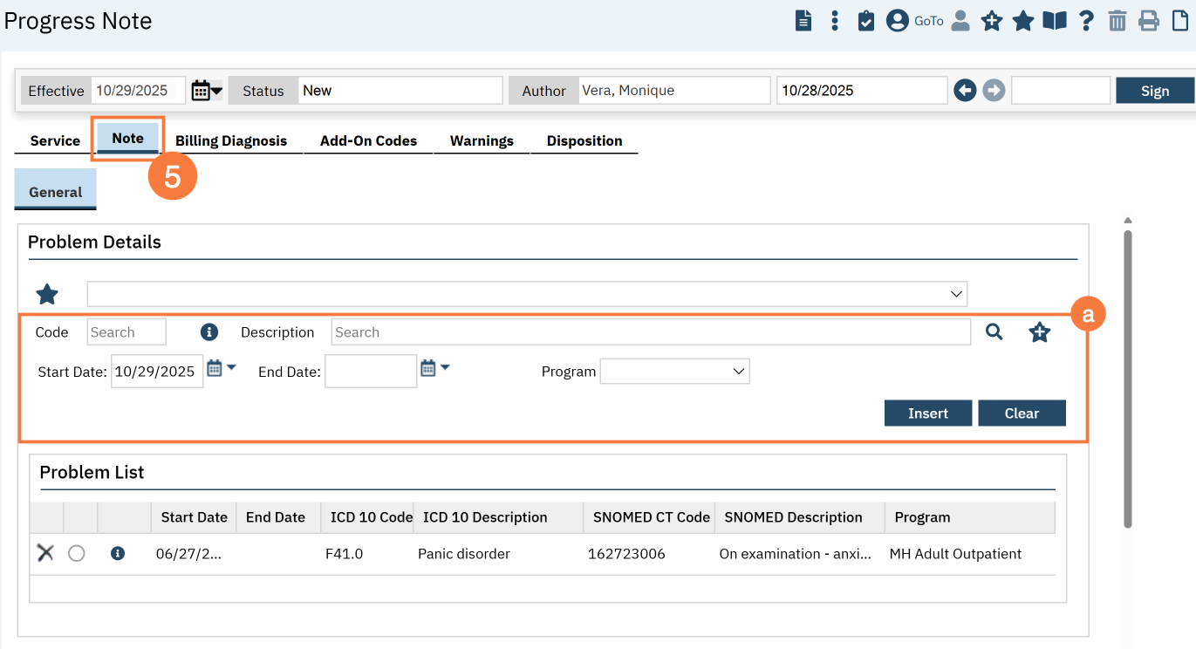This screenshot has width=1196, height=649.
Task: Expand the favorites dropdown under Problem Details
Action: pos(527,294)
